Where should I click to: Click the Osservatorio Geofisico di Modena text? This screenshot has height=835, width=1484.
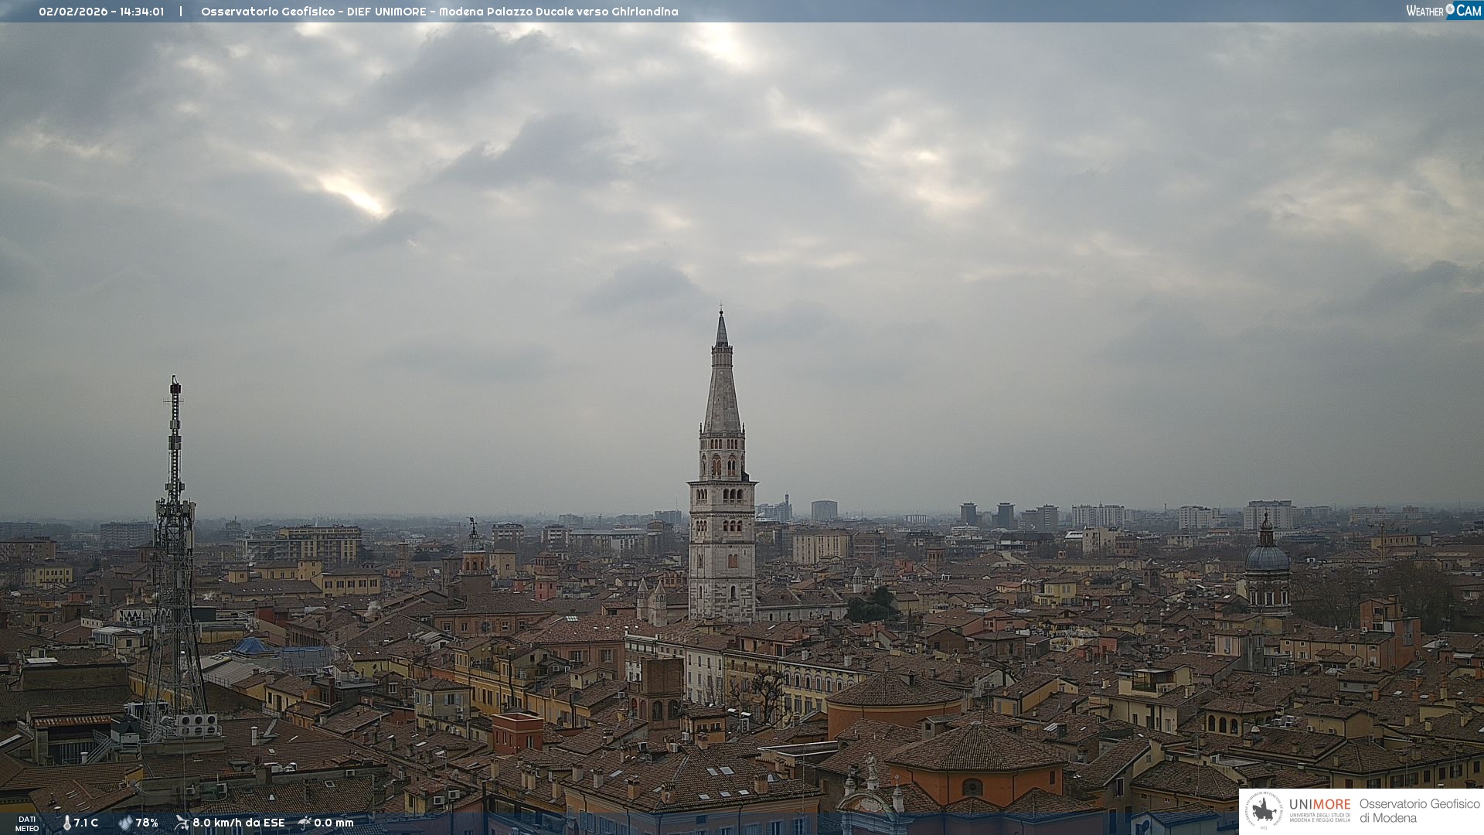tap(1419, 811)
